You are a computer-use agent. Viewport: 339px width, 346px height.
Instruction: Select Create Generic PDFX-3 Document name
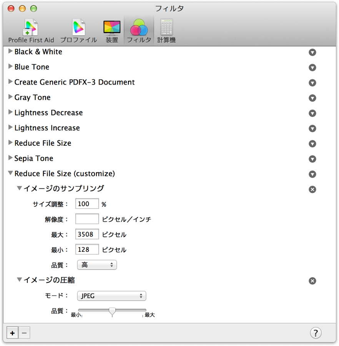[75, 82]
